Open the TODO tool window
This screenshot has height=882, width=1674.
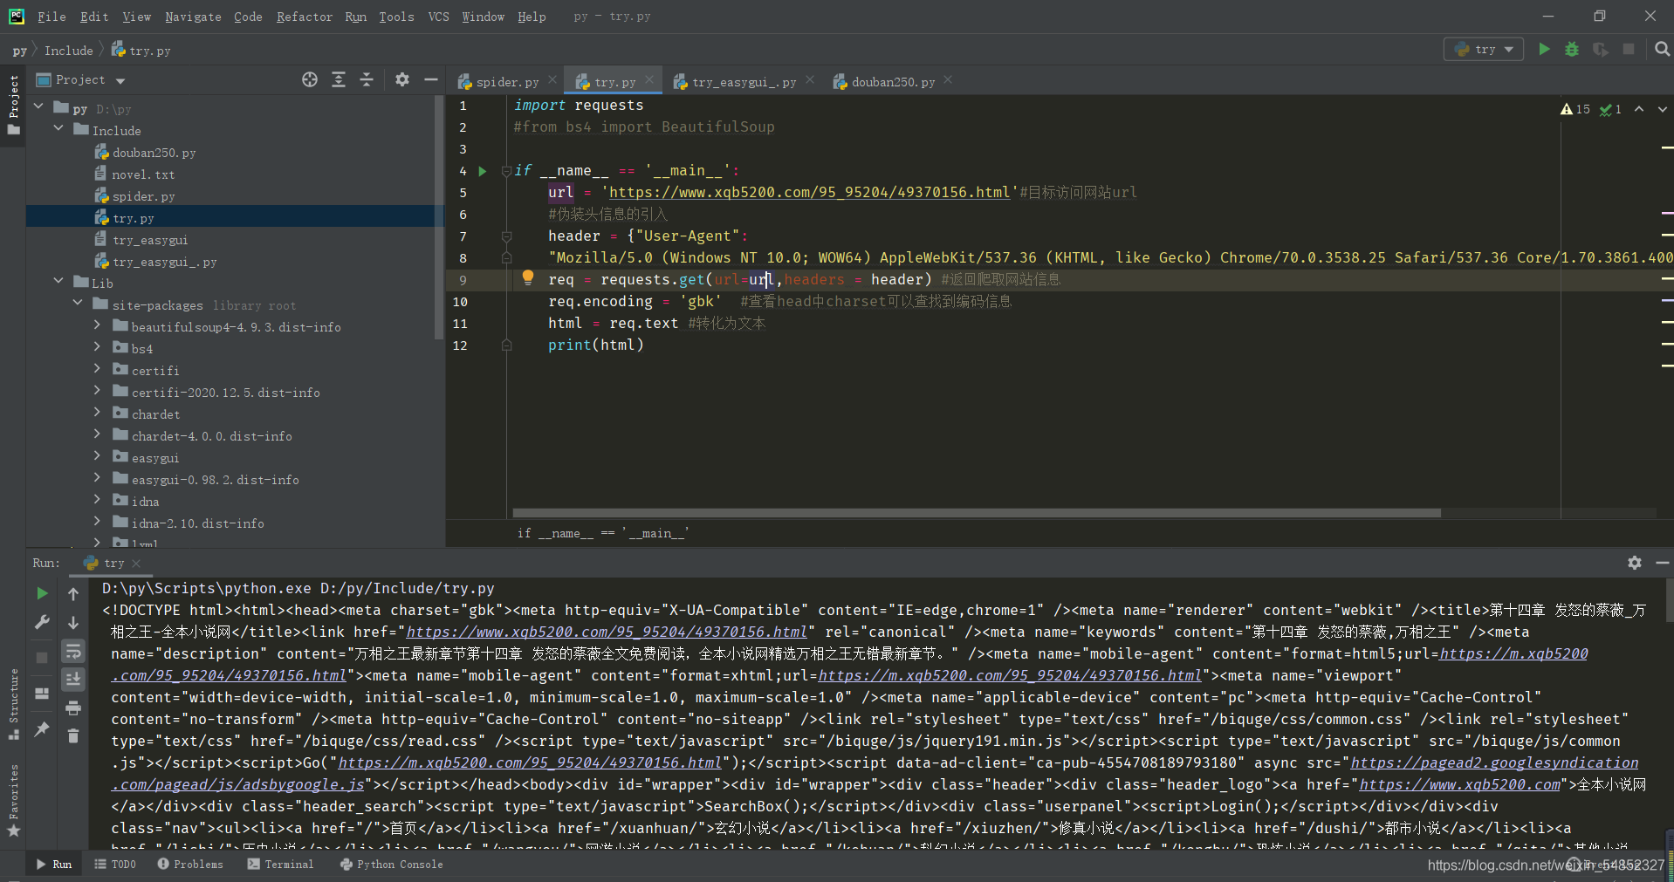(x=115, y=865)
